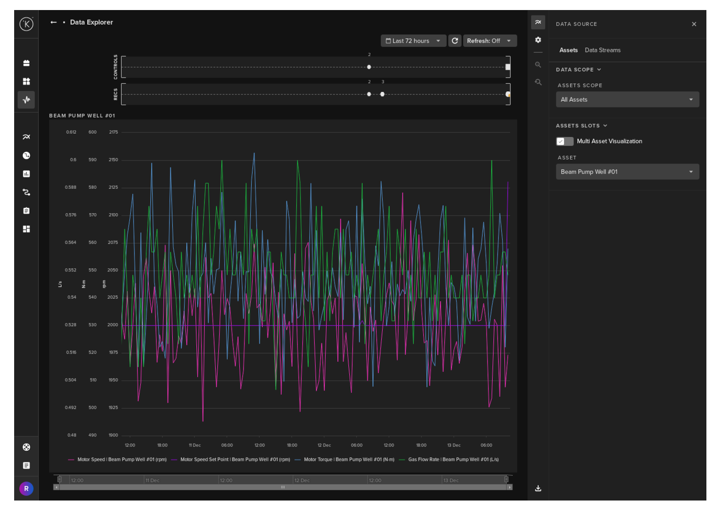Click the zoom in magnifier icon

click(x=538, y=65)
